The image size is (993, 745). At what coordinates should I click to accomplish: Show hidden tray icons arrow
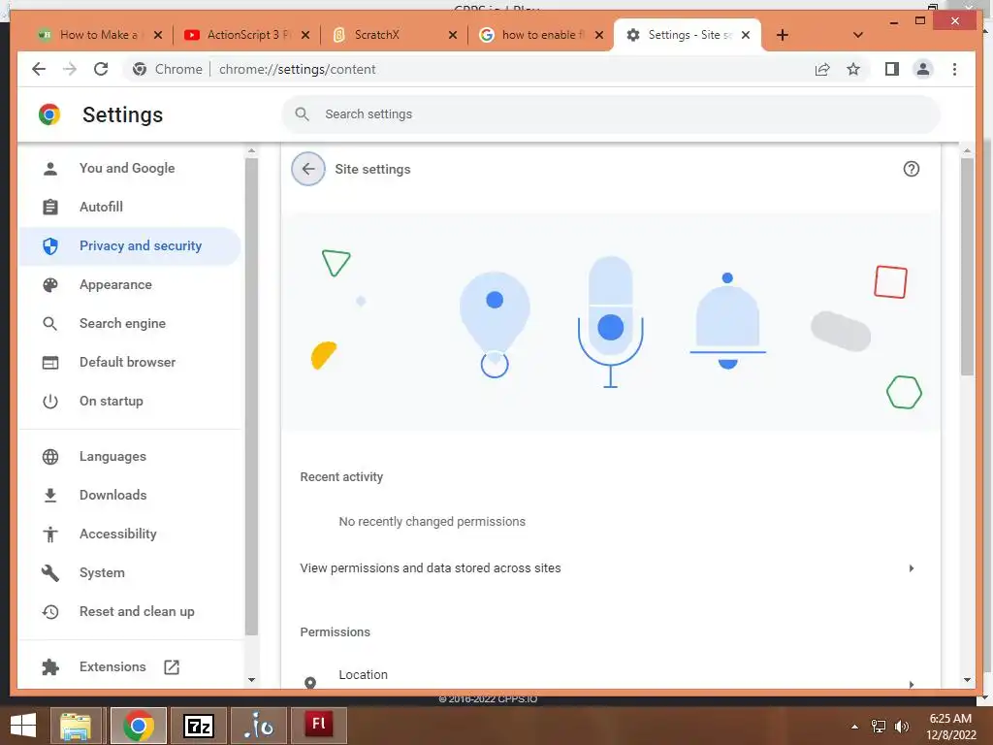coord(854,727)
